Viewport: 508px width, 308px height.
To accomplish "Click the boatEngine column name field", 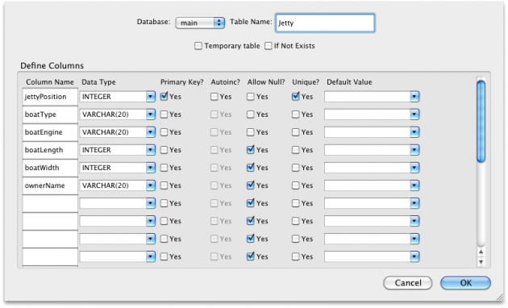I will point(50,132).
